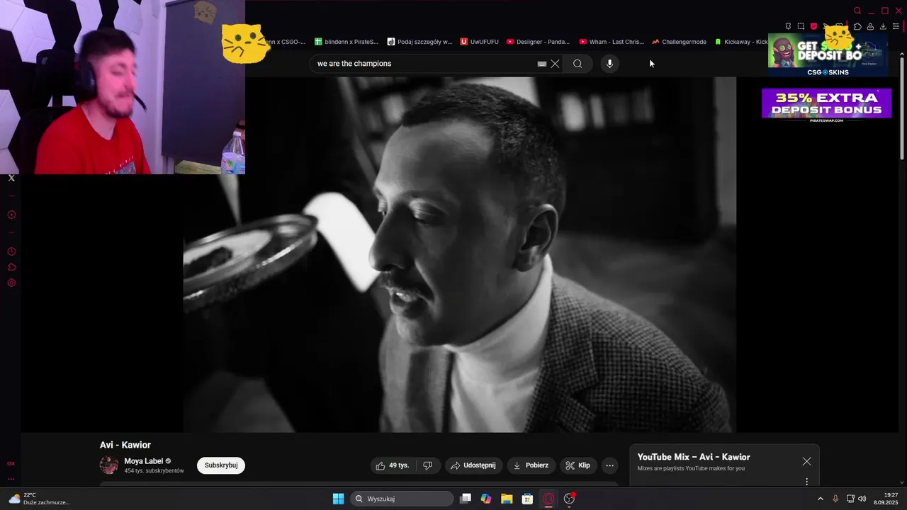
Task: Open the Podaj szczegóły w... bookmark
Action: click(x=419, y=42)
